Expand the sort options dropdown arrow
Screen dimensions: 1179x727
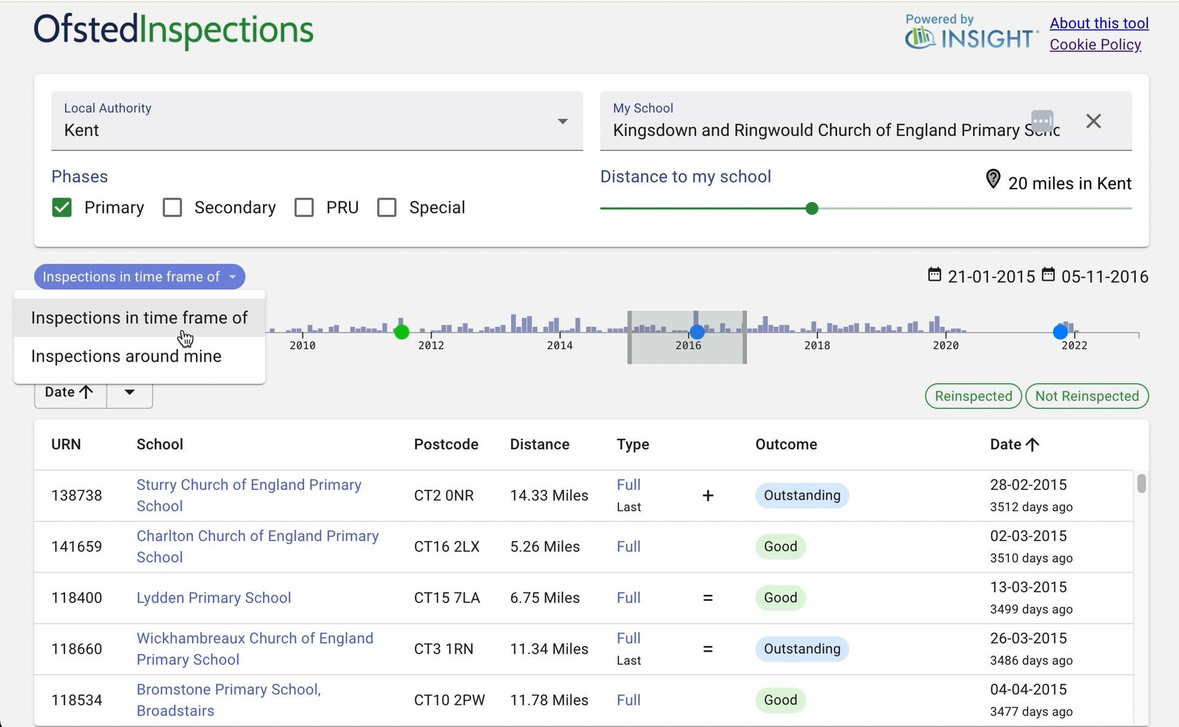click(130, 392)
